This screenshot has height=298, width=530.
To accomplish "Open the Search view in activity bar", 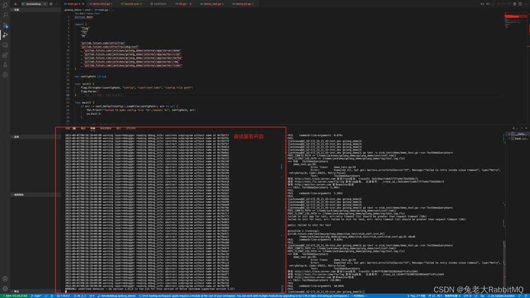I will pyautogui.click(x=5, y=15).
